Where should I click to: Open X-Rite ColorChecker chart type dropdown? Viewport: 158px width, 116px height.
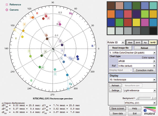132,53
